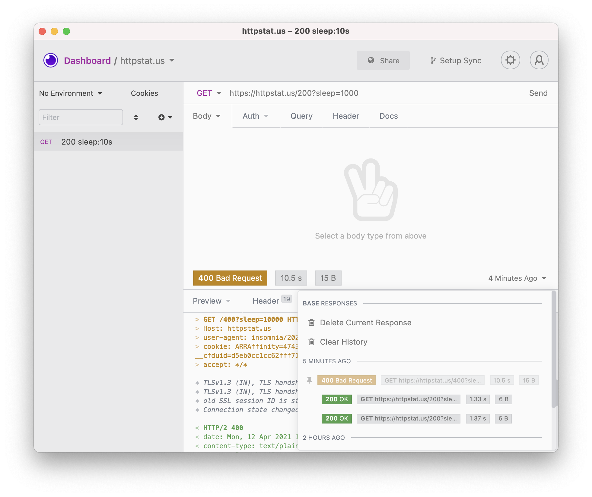Click the sort order arrows icon
The width and height of the screenshot is (592, 497).
point(136,117)
